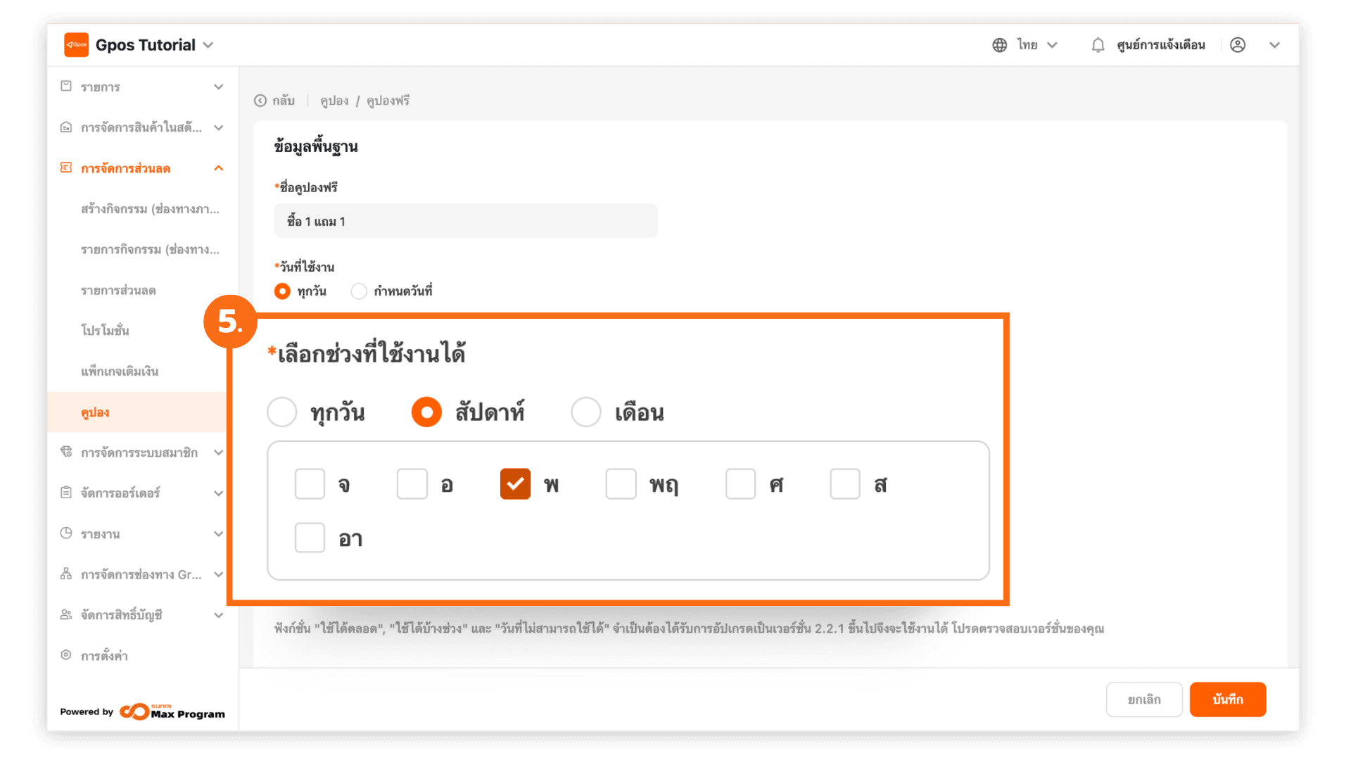Image resolution: width=1351 pixels, height=760 pixels.
Task: Click the back arrow icon beside กลับ
Action: pyautogui.click(x=260, y=101)
